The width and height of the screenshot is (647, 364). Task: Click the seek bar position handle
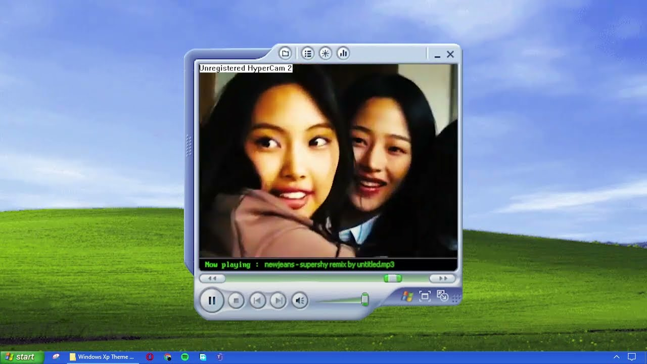tap(392, 279)
